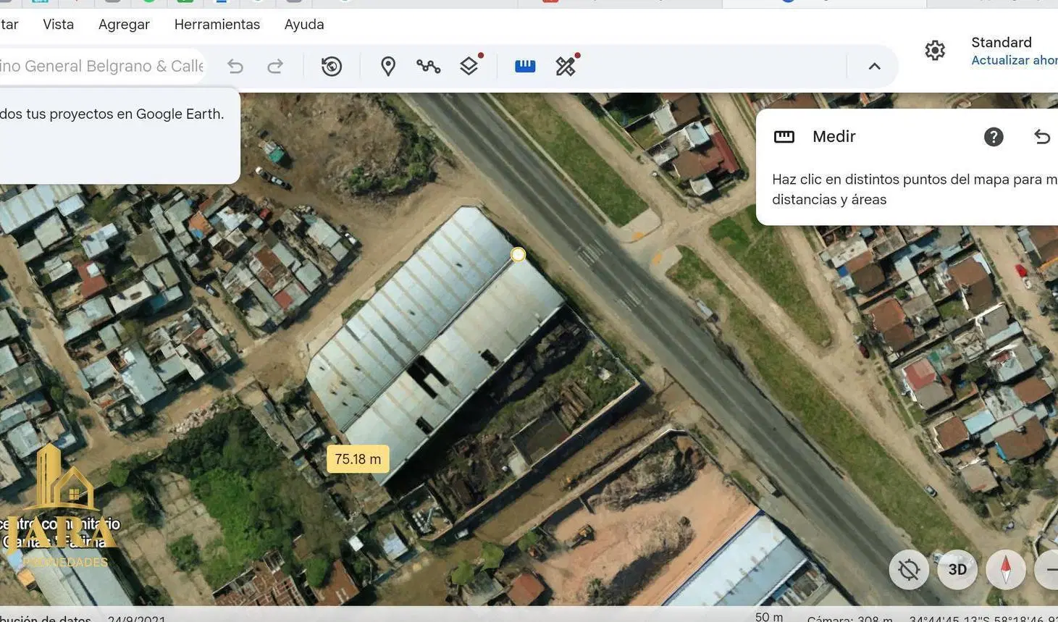The image size is (1058, 622).
Task: Click the Actualizar ahora link
Action: [1014, 60]
